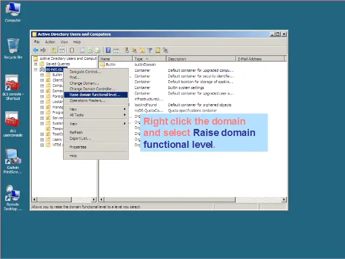Choose Refresh in the context menu
The image size is (345, 259).
[x=96, y=132]
